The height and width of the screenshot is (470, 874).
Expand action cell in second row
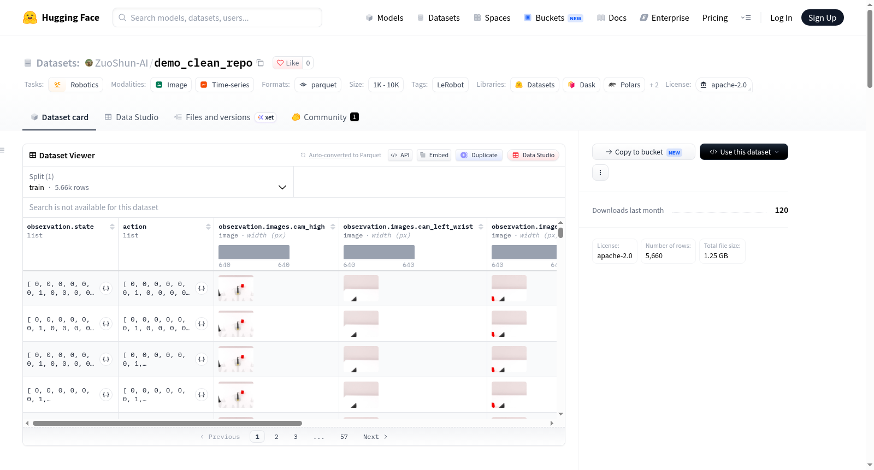(x=202, y=324)
